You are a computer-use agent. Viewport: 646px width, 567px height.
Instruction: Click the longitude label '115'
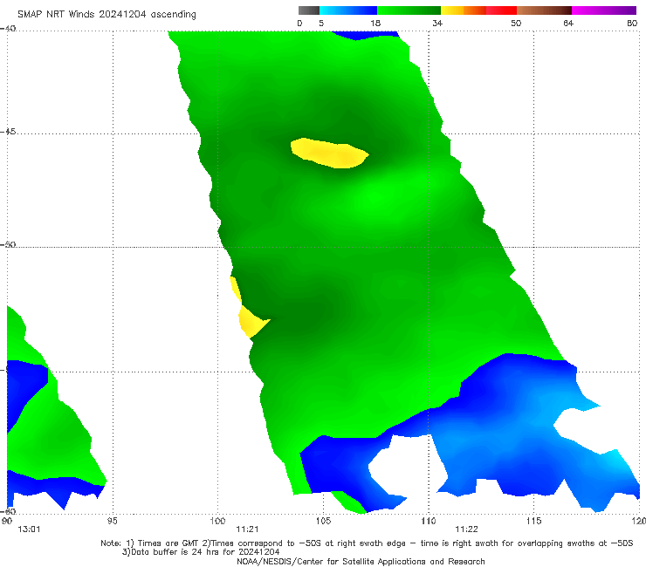[x=534, y=522]
